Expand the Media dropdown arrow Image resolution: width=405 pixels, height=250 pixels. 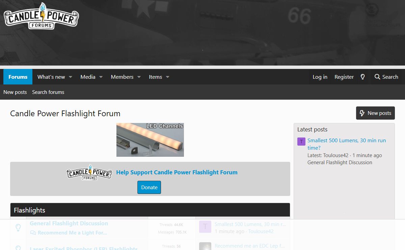[101, 77]
